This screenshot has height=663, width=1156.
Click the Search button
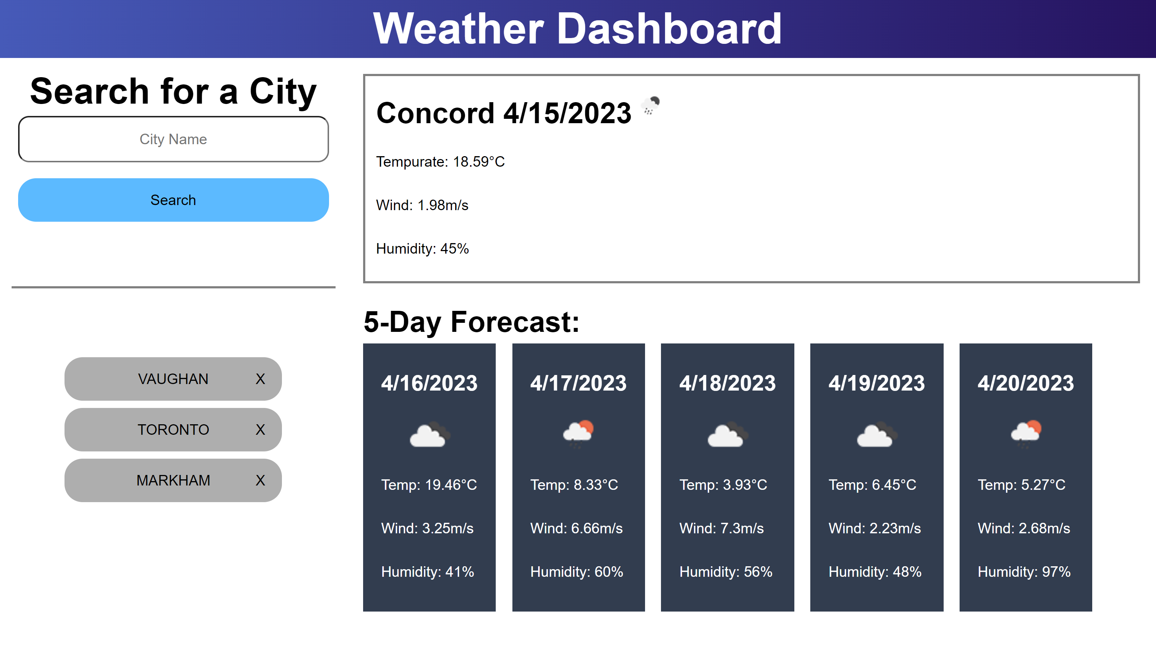click(173, 199)
